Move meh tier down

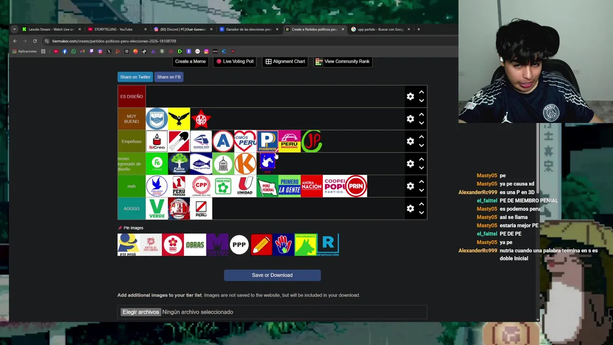[421, 190]
